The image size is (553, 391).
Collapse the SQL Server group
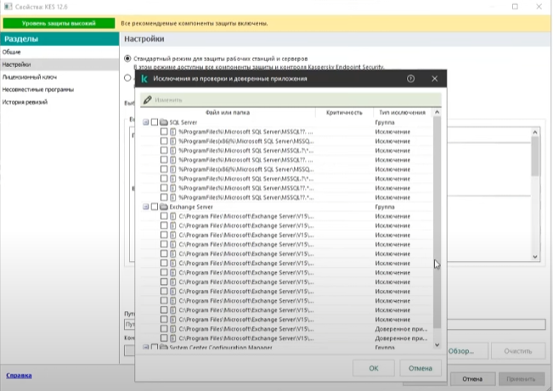point(145,122)
